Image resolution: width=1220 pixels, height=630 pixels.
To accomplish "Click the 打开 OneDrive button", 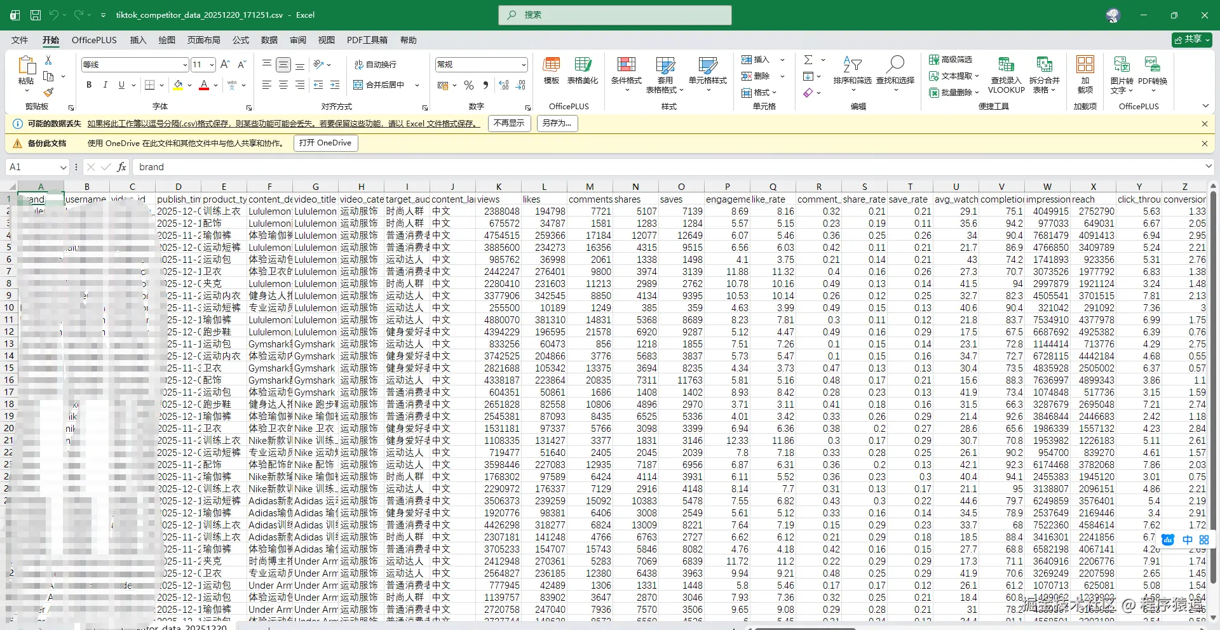I will [x=325, y=143].
